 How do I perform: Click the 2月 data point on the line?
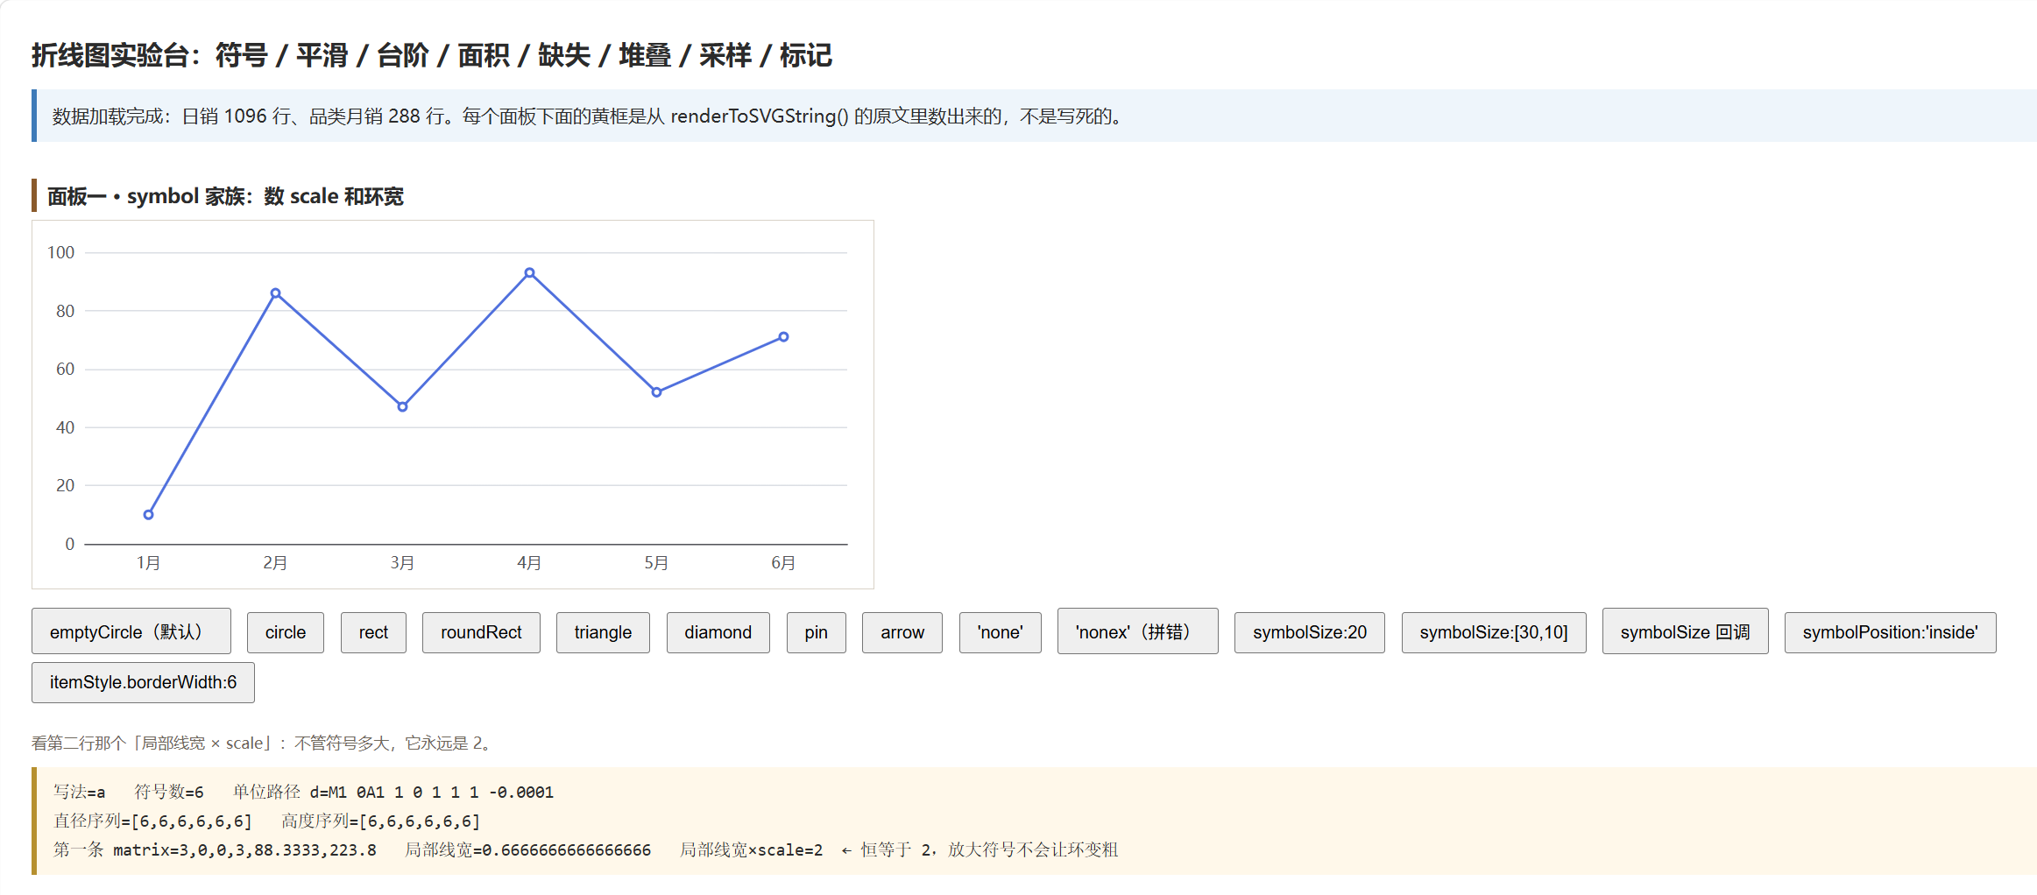tap(276, 293)
